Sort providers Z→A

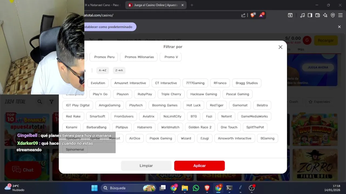click(119, 70)
